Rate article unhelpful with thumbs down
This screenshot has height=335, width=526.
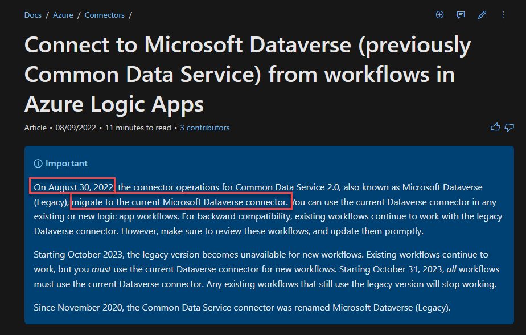click(509, 127)
